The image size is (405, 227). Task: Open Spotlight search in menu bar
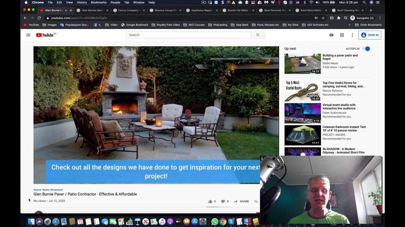click(364, 2)
